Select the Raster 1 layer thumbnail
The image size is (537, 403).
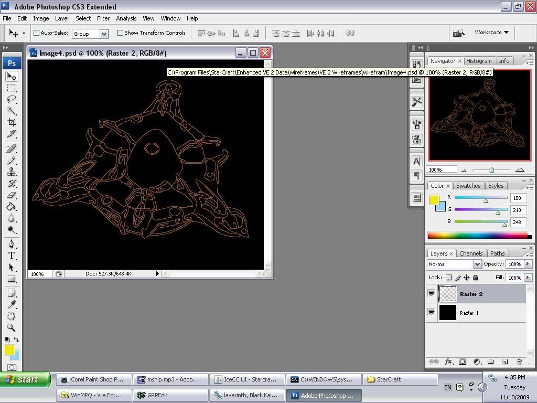[x=448, y=313]
